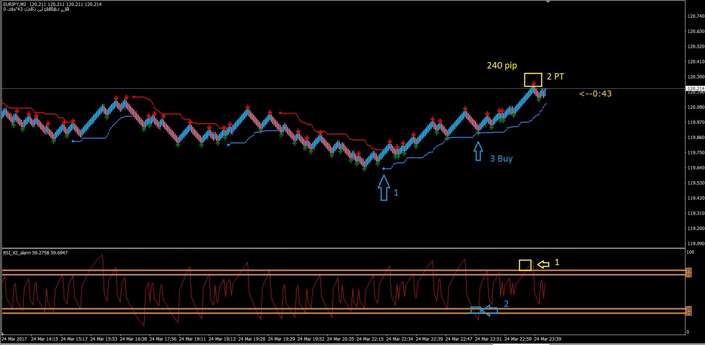The image size is (705, 345).
Task: Click price scale value 119.750
Action: [x=696, y=153]
